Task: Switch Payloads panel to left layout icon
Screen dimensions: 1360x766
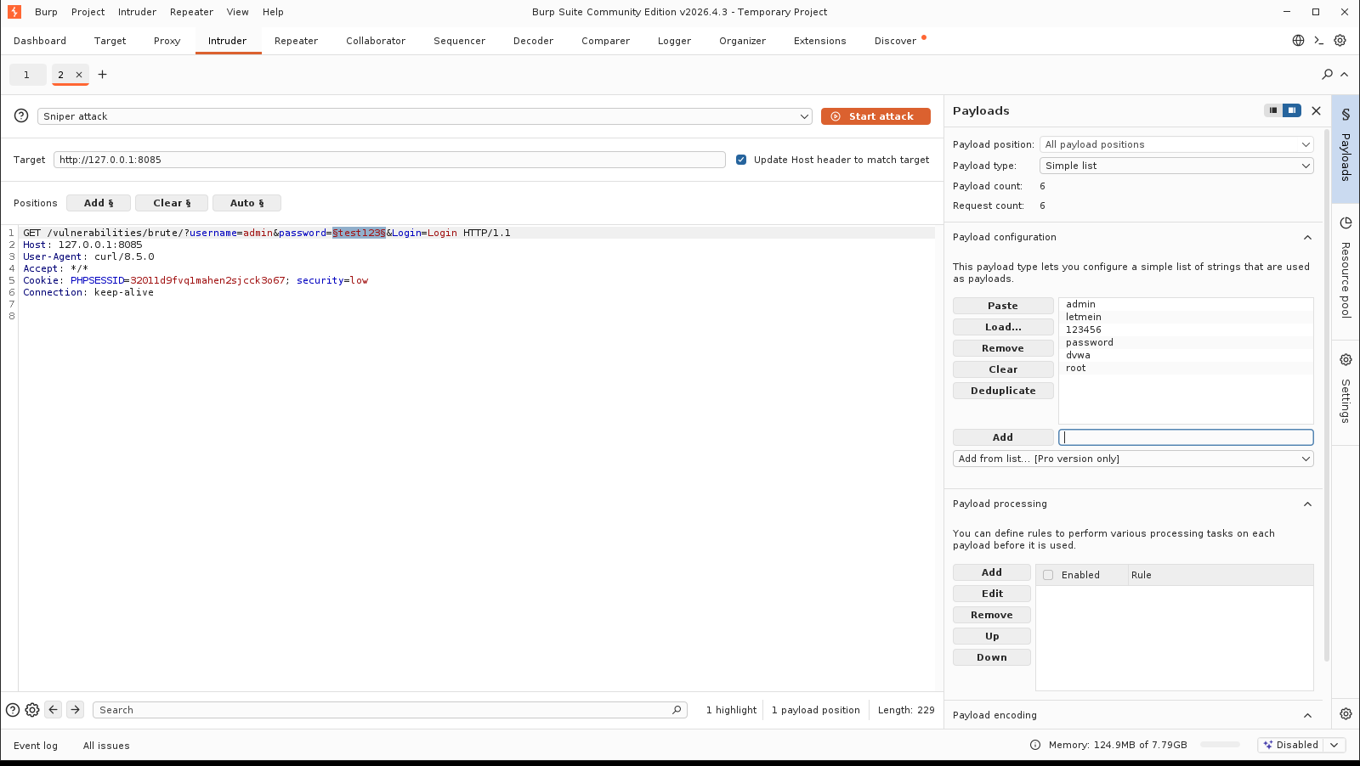Action: click(1272, 110)
